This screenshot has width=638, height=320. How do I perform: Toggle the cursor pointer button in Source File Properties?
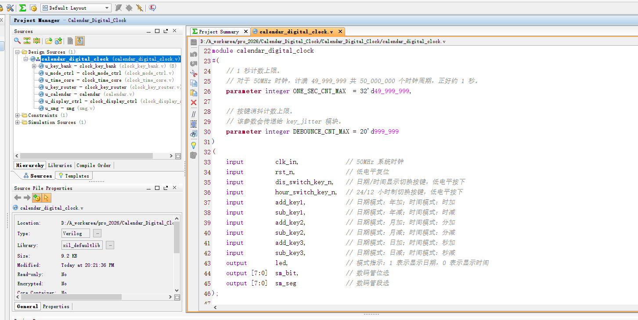pyautogui.click(x=46, y=198)
